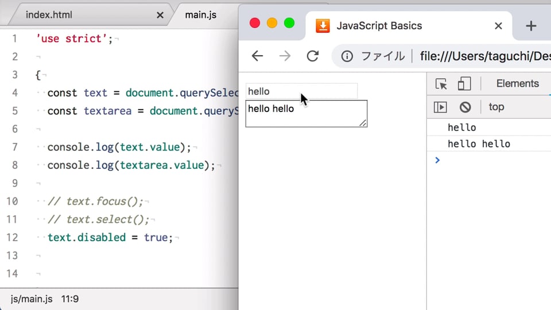Click the browser forward arrow

pos(285,56)
